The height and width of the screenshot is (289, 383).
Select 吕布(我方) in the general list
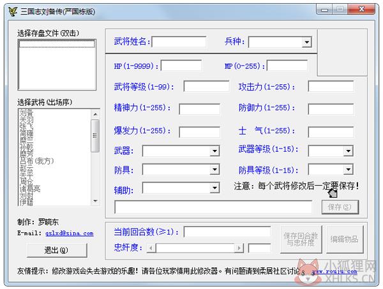36,161
